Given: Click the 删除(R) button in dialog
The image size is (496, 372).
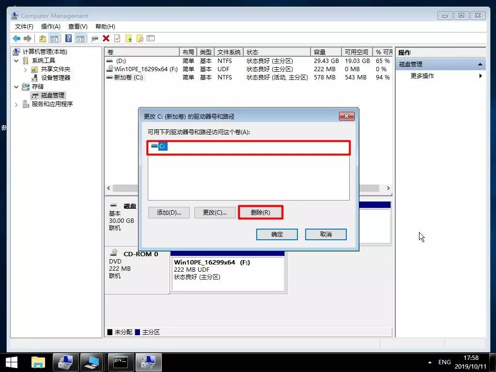Looking at the screenshot, I should (260, 213).
